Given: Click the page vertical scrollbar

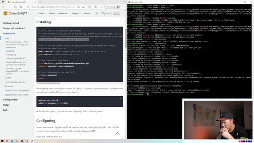Looking at the screenshot, I should point(126,39).
